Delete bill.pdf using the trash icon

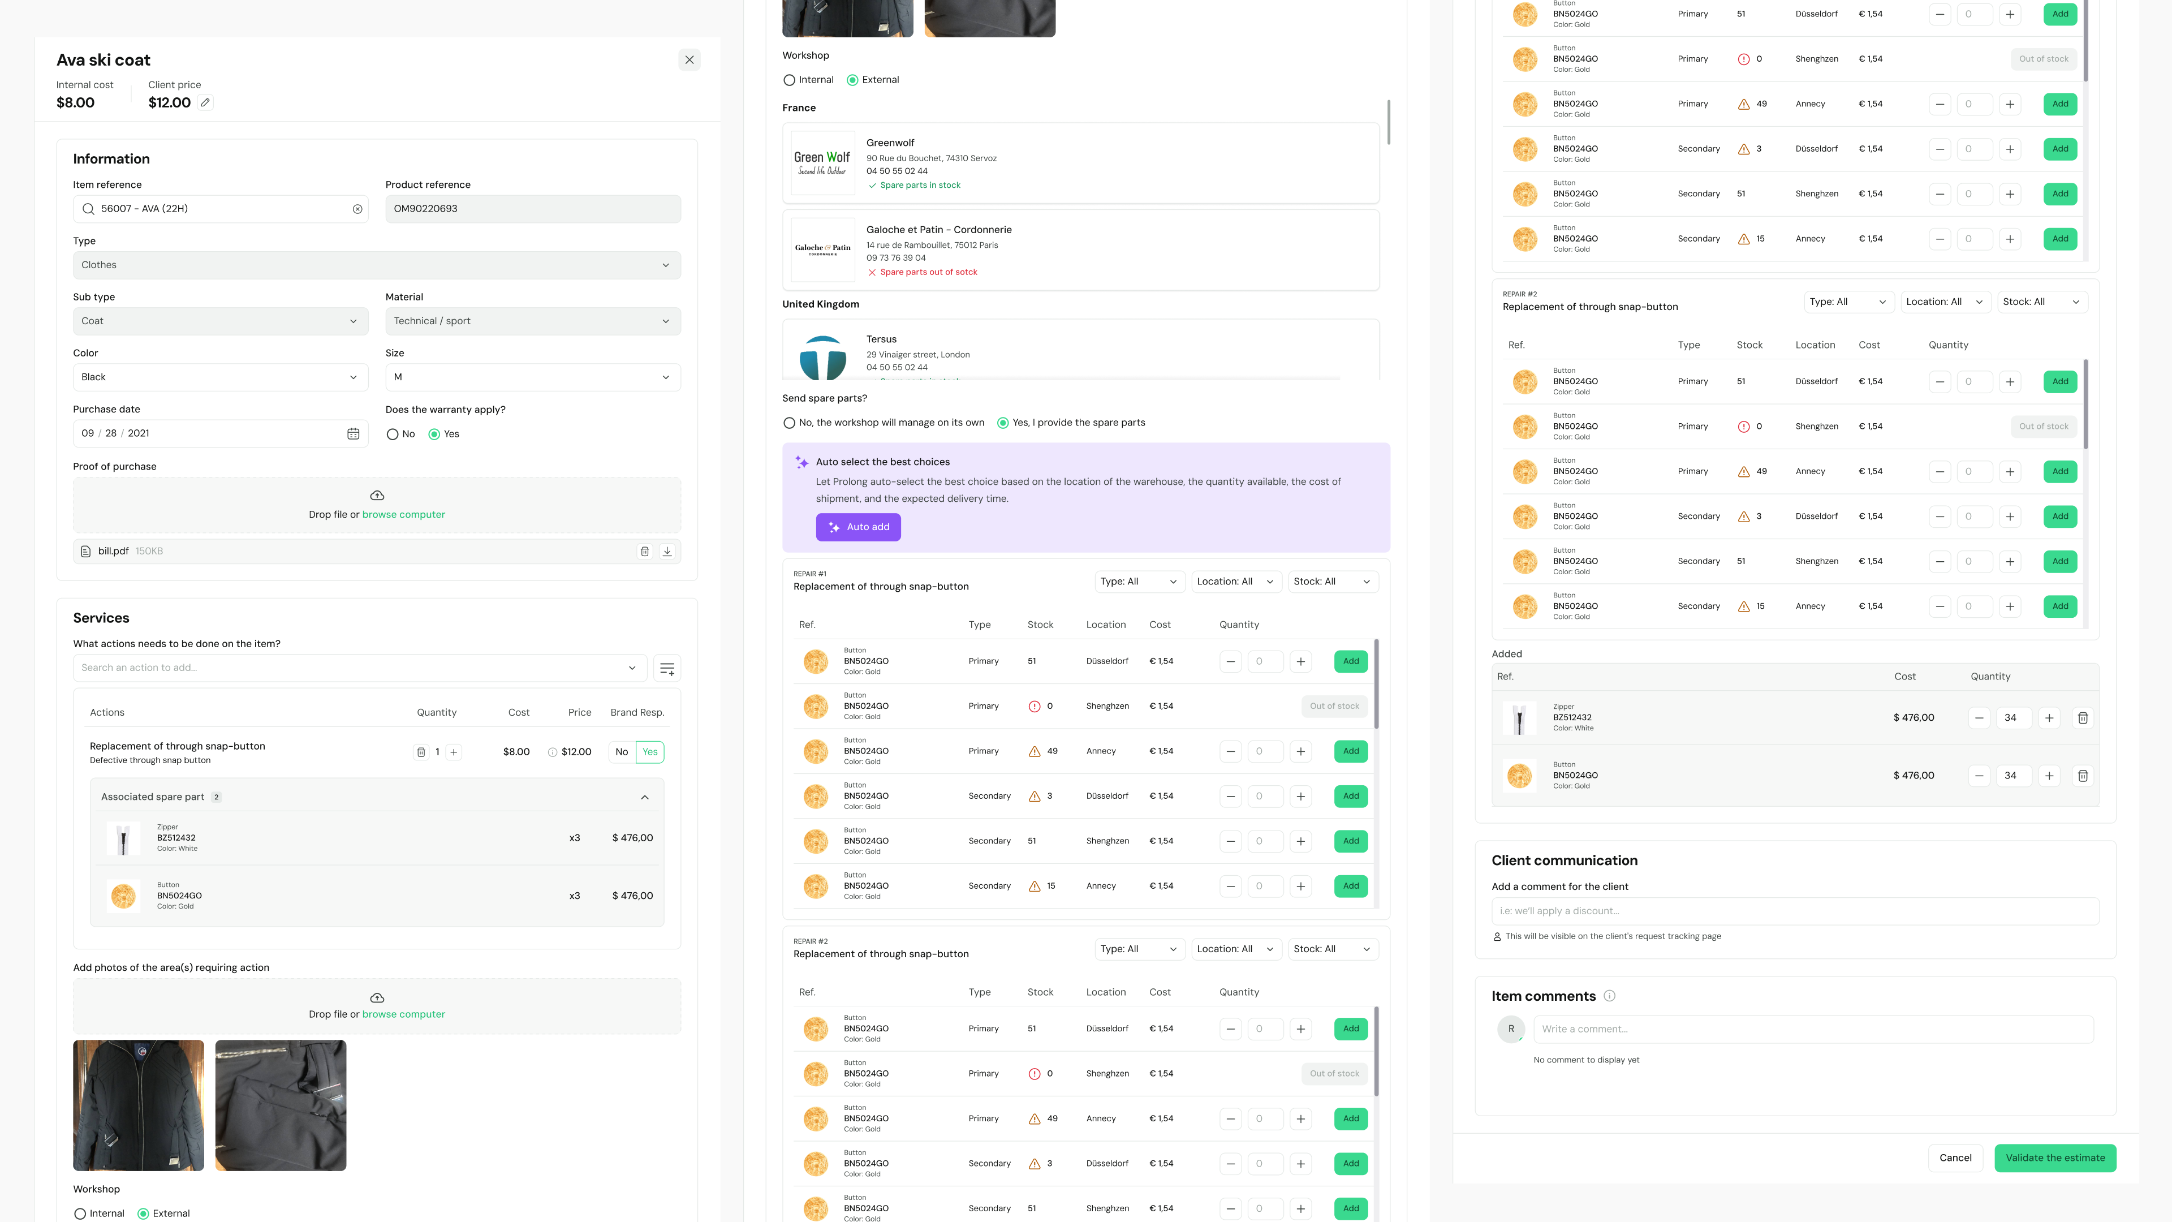[645, 550]
